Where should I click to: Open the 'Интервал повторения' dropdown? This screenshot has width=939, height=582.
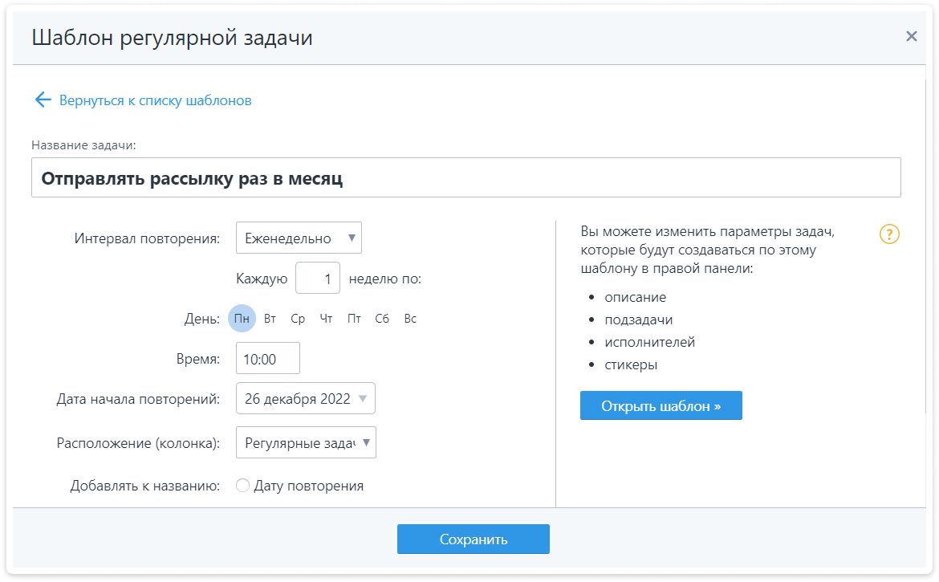point(299,238)
